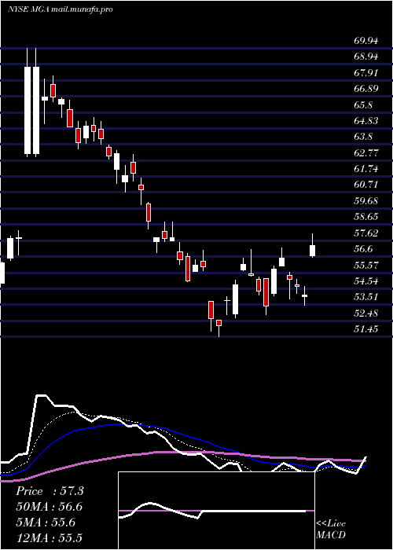Select the 58.65 price axis label
The height and width of the screenshot is (550, 393).
(x=366, y=217)
